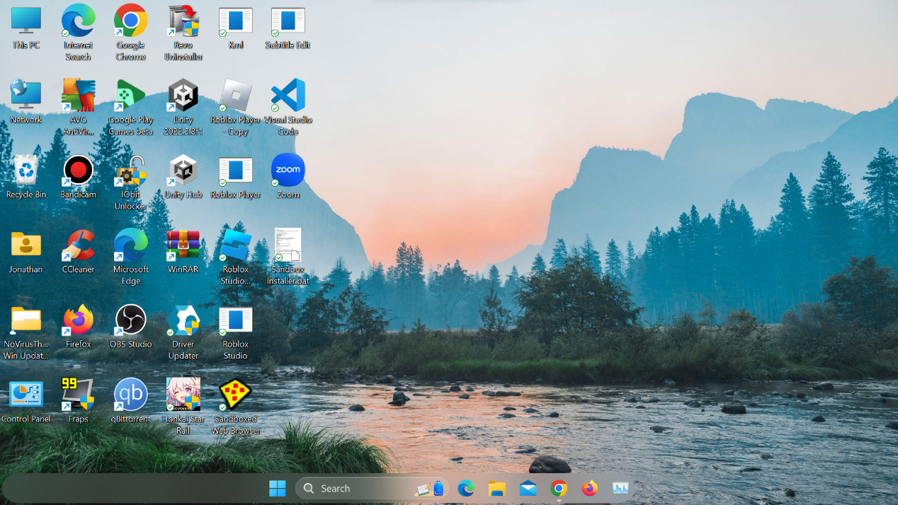Select the Bandicam desktop shortcut
This screenshot has height=505, width=898.
click(79, 177)
